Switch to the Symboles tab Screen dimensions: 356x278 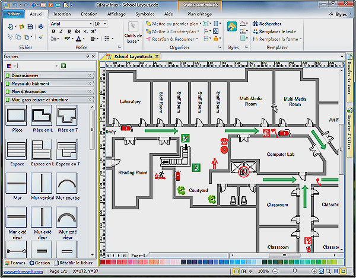(x=145, y=14)
